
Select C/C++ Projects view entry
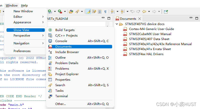[x=80, y=36]
